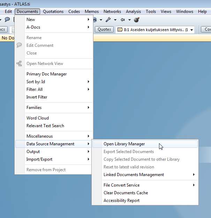Expand the Import/Export submenu
This screenshot has width=211, height=218.
click(x=54, y=159)
